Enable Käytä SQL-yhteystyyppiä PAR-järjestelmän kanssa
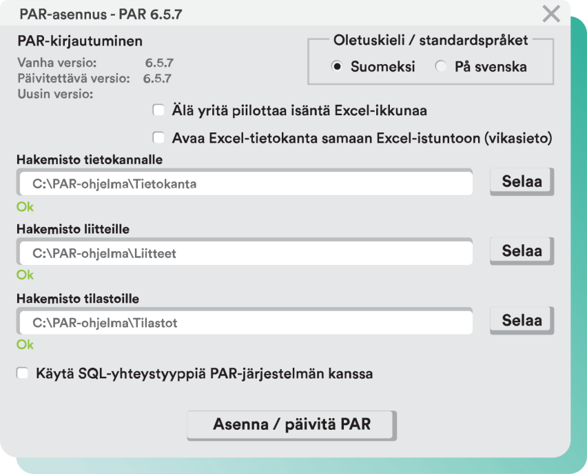Viewport: 587px width, 474px height. 21,372
